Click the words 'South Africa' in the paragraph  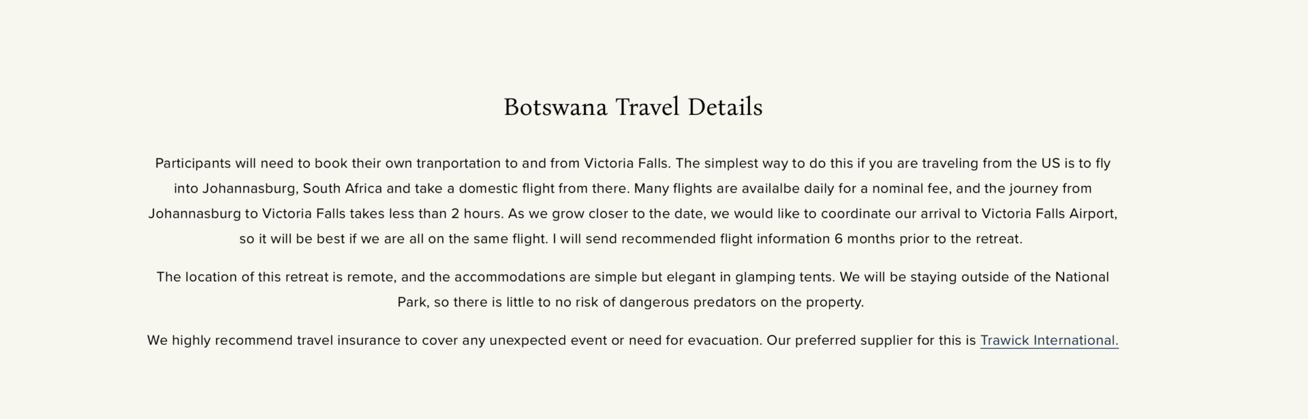pyautogui.click(x=342, y=188)
